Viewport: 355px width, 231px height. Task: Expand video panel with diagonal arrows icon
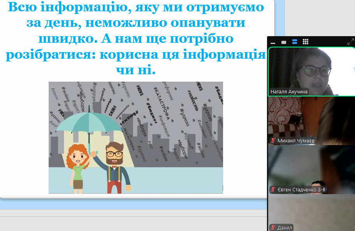(350, 42)
